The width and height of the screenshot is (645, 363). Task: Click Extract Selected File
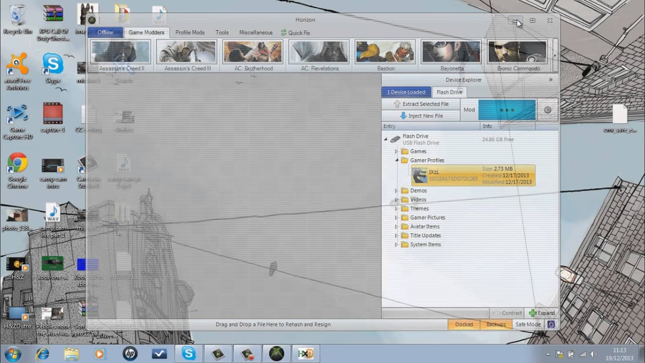tap(421, 104)
